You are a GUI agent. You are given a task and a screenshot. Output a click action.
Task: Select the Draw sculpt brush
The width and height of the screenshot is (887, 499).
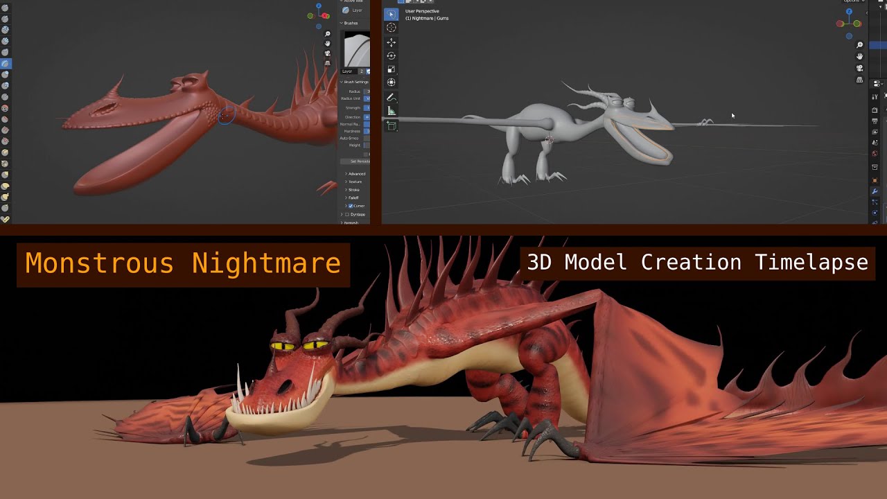[x=5, y=8]
